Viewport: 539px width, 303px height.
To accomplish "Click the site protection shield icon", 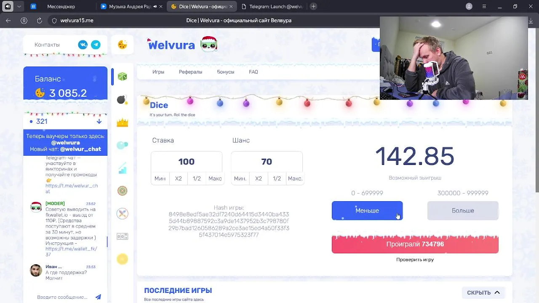I will [x=54, y=20].
